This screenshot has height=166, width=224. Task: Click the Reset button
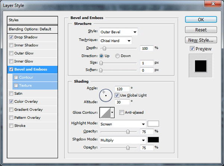pos(201,30)
